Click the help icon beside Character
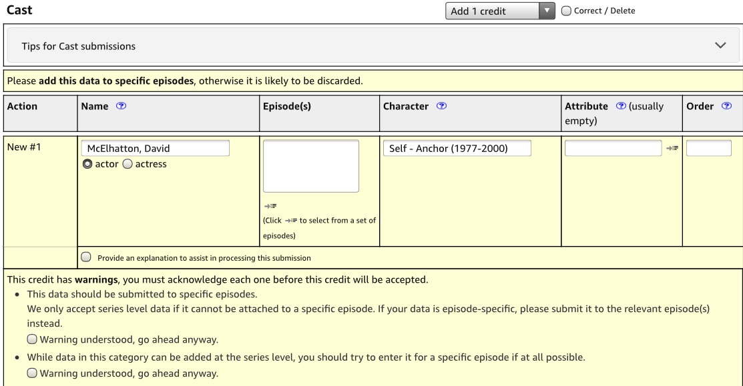 click(443, 106)
